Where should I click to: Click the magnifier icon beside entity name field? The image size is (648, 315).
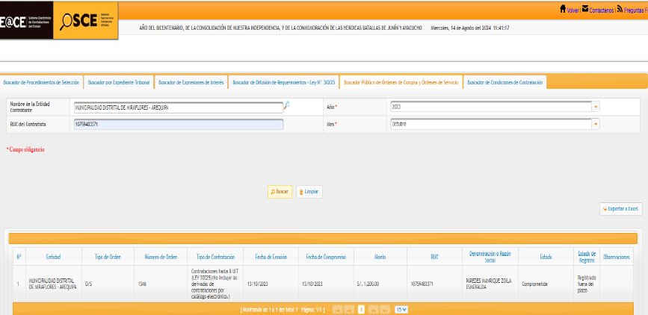click(x=286, y=106)
